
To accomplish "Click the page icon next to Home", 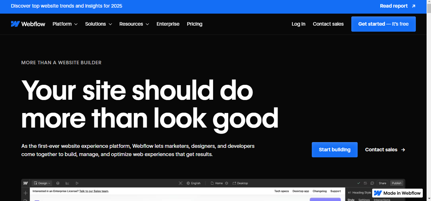I will [212, 183].
